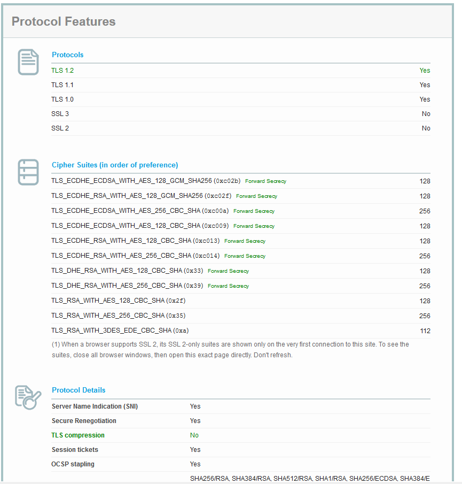Select the Server Name Indication (SNI) label
This screenshot has height=484, width=462.
point(95,406)
